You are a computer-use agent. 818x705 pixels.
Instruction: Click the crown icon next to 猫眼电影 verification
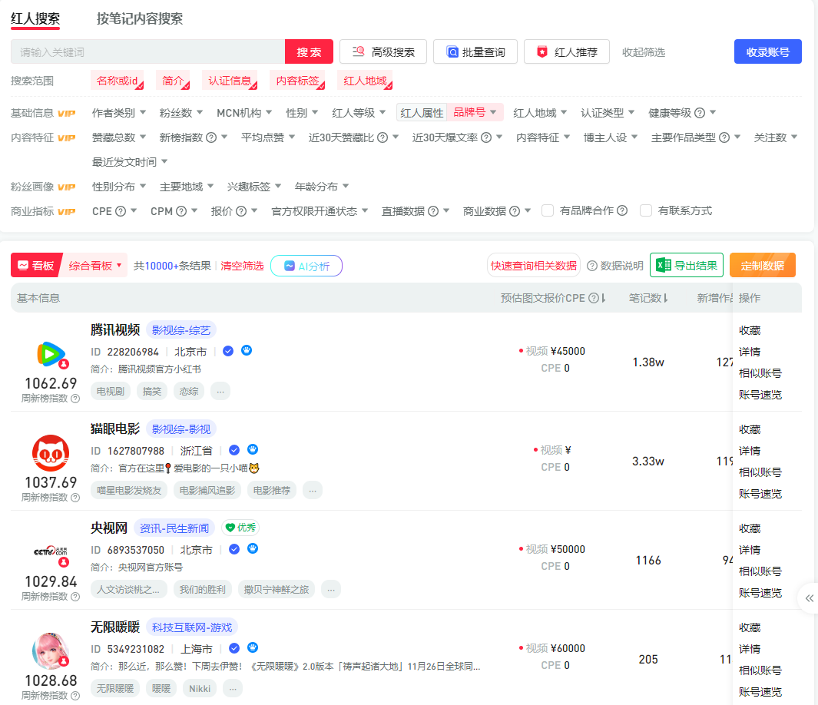252,450
